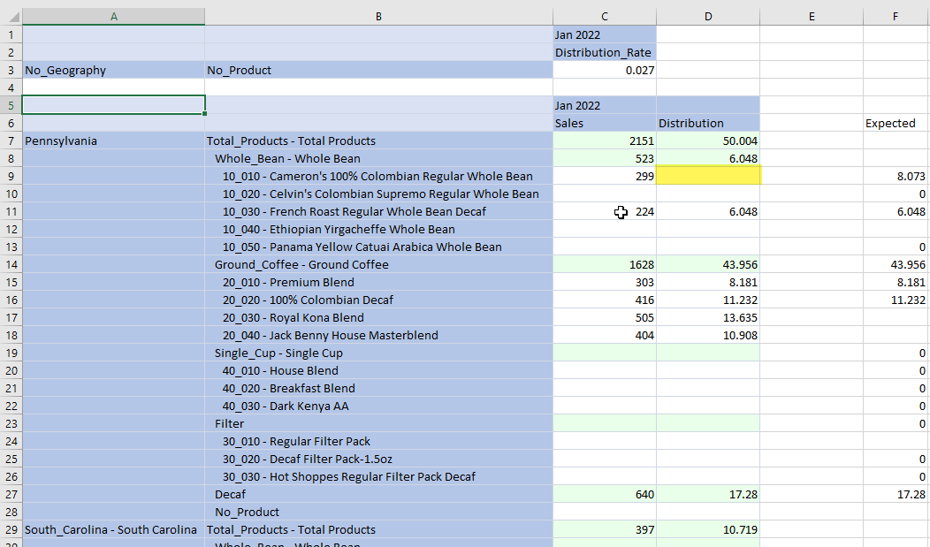Screen dimensions: 930x547
Task: Click Distribution value 13.635
Action: click(x=707, y=317)
